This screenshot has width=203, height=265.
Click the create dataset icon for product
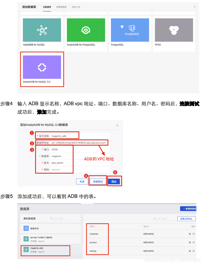[190, 242]
